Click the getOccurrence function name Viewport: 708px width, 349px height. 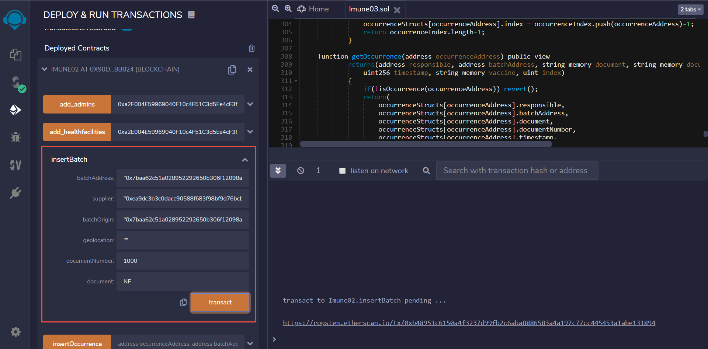coord(376,56)
